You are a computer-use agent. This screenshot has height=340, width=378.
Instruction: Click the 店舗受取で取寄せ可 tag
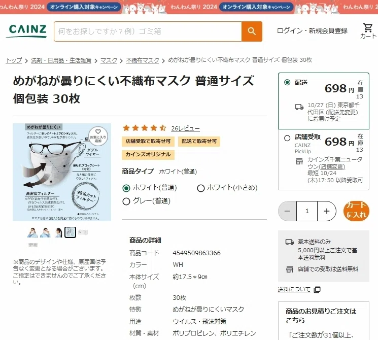[148, 141]
